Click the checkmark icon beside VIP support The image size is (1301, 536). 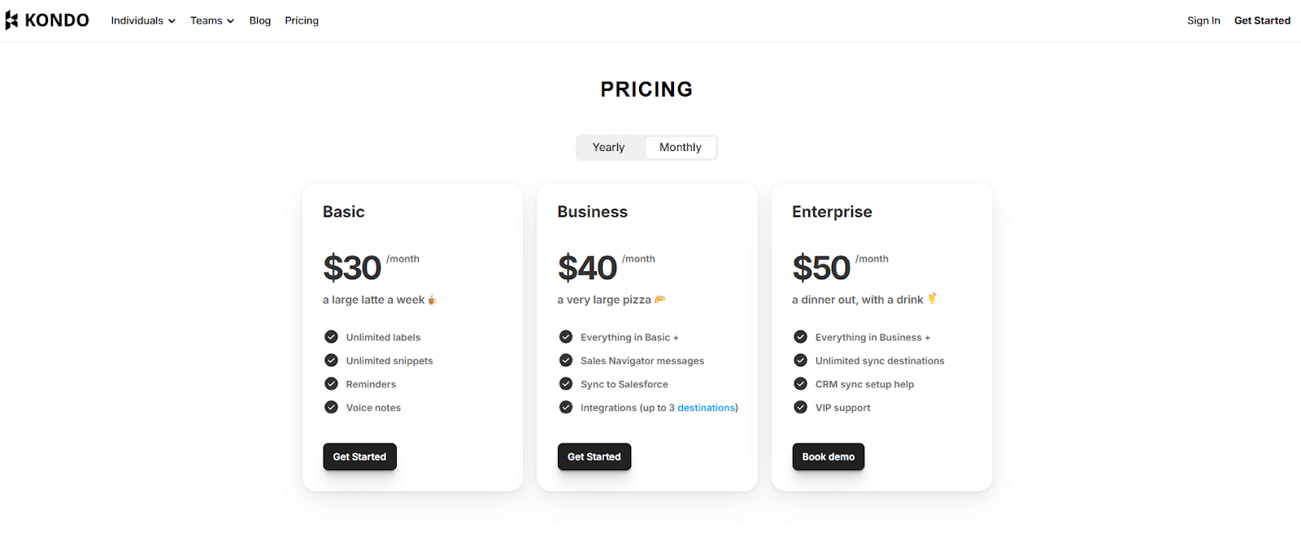click(800, 408)
